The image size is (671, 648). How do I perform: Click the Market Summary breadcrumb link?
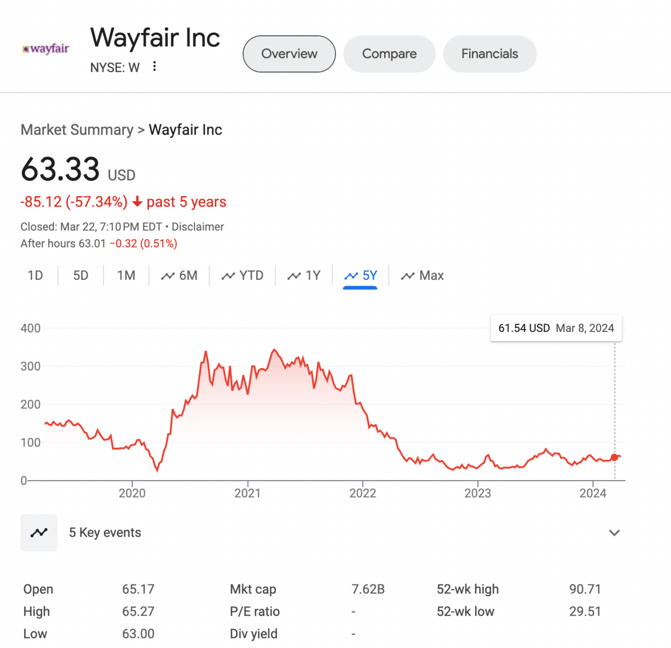click(77, 130)
